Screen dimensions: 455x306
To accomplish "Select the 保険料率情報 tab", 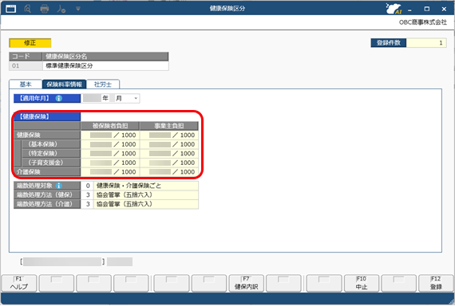I will (64, 84).
